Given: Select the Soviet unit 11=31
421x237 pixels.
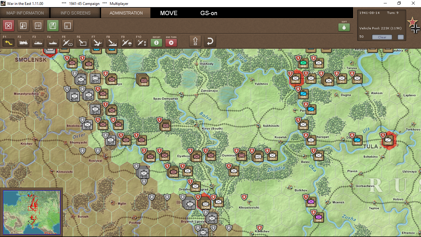Looking at the screenshot, I should [x=173, y=172].
